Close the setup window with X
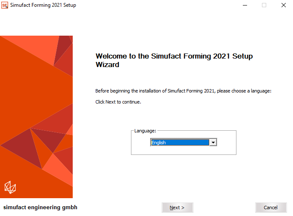 click(x=284, y=5)
